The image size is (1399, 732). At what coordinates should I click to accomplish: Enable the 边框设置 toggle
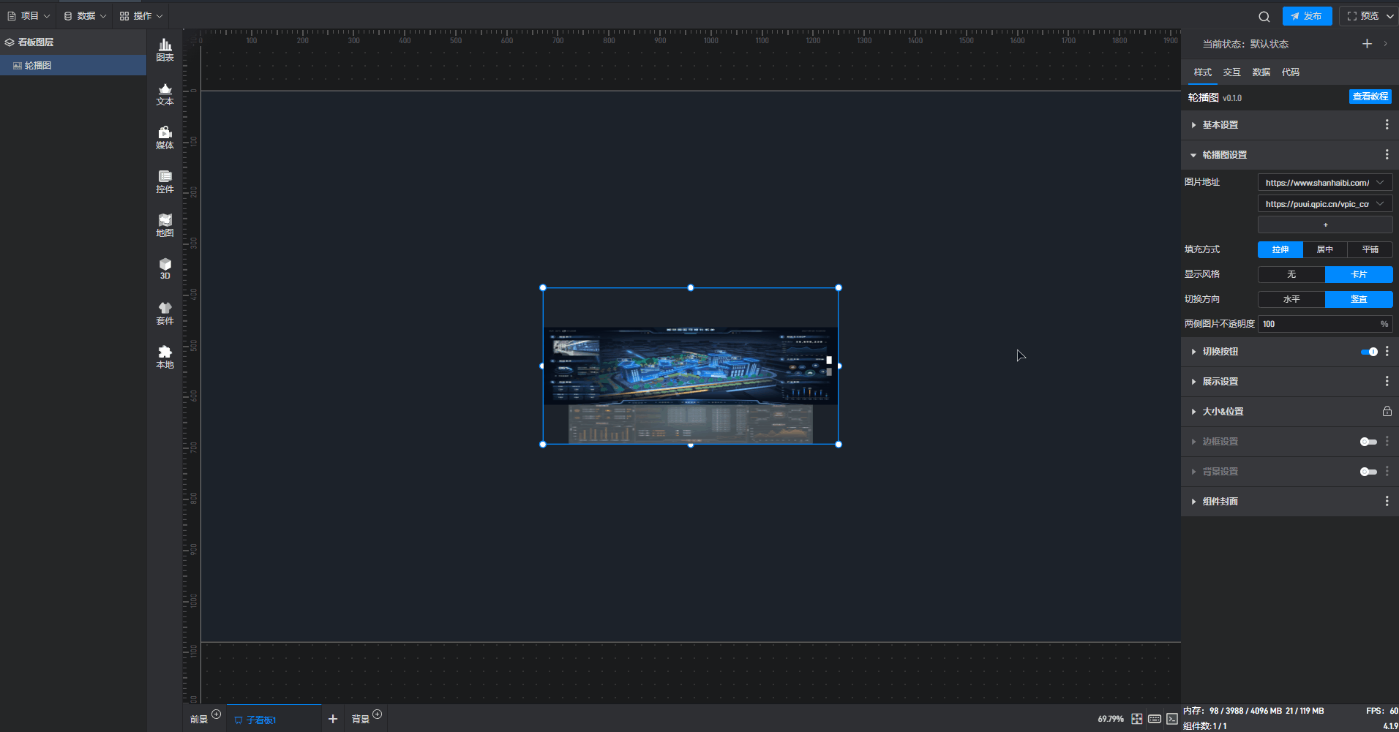[x=1368, y=442]
